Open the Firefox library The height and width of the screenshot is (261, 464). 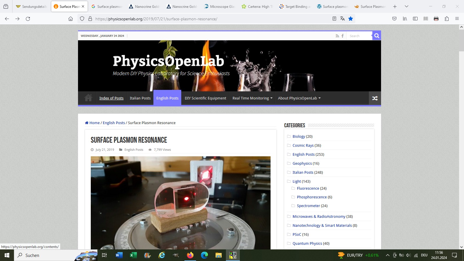coord(405,19)
